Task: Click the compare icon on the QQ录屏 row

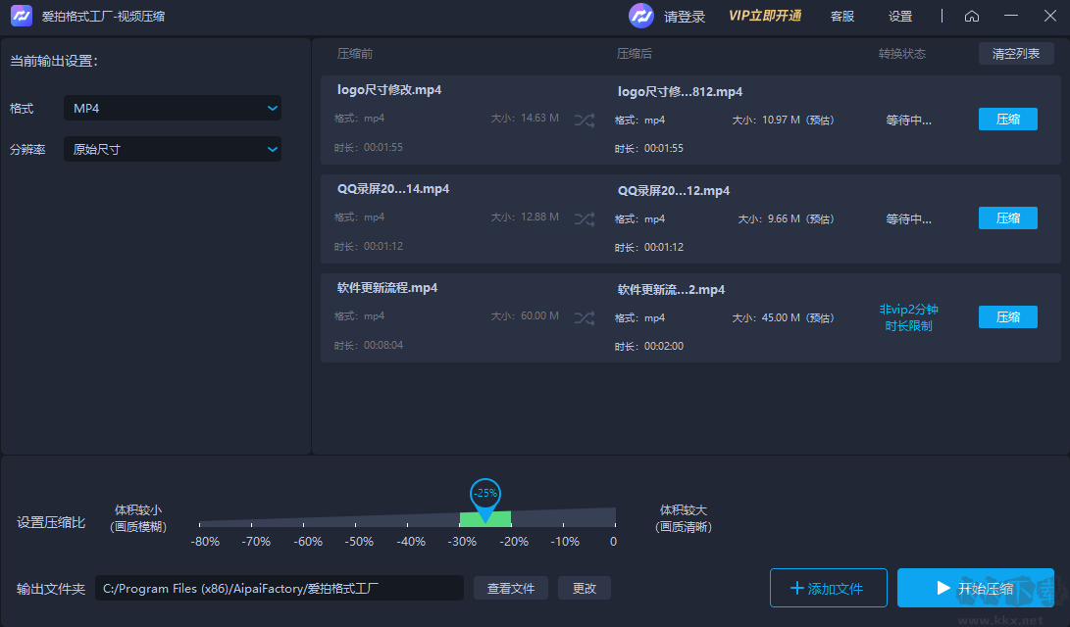Action: point(584,218)
